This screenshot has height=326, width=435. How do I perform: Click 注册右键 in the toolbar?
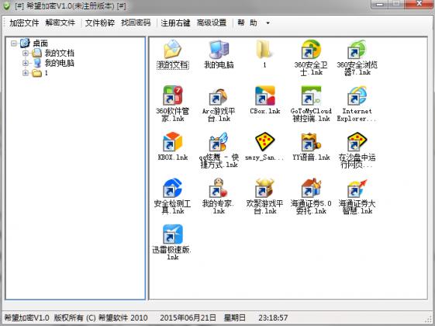tap(175, 23)
